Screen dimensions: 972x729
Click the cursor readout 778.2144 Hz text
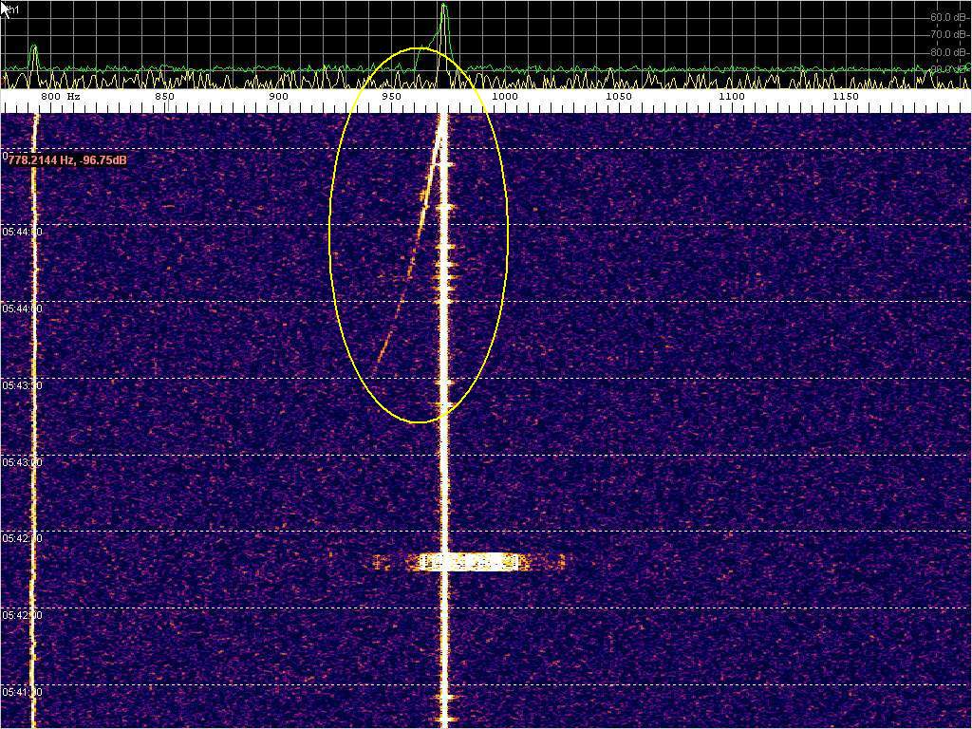pos(66,160)
